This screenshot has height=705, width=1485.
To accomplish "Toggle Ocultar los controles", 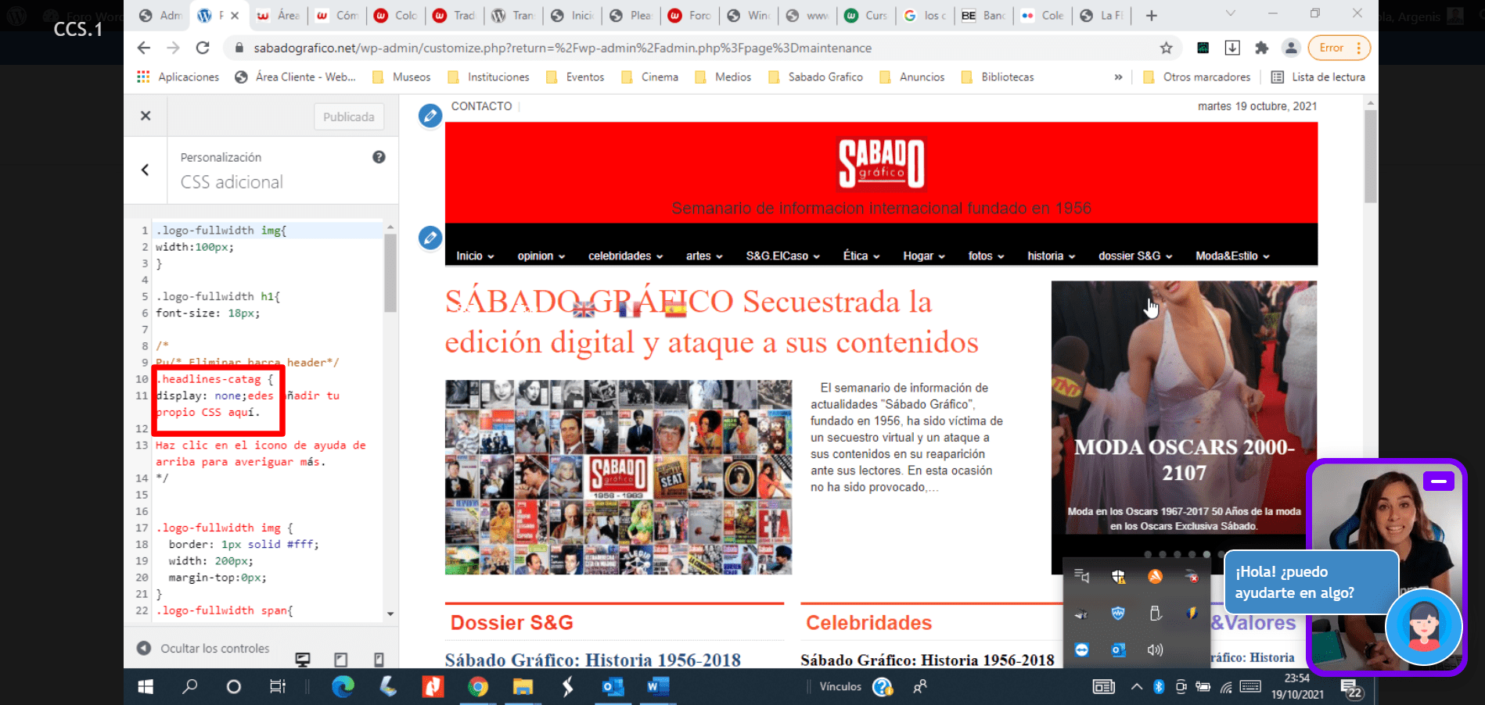I will (203, 648).
